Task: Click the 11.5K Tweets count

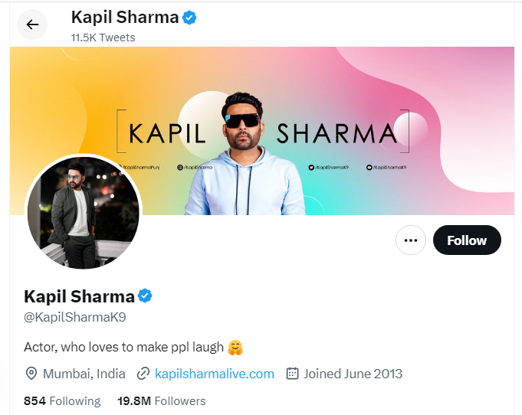Action: click(103, 38)
